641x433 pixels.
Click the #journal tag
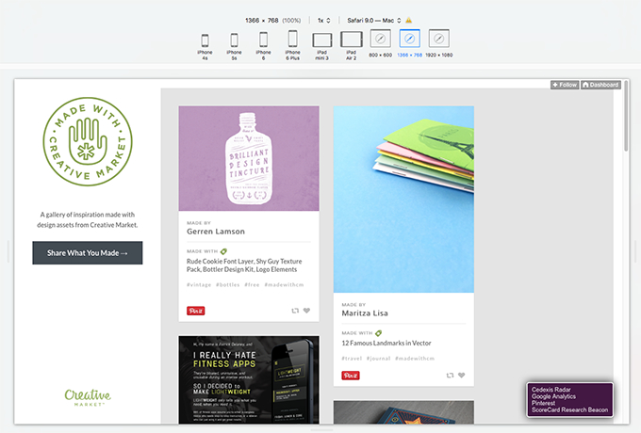pos(379,359)
